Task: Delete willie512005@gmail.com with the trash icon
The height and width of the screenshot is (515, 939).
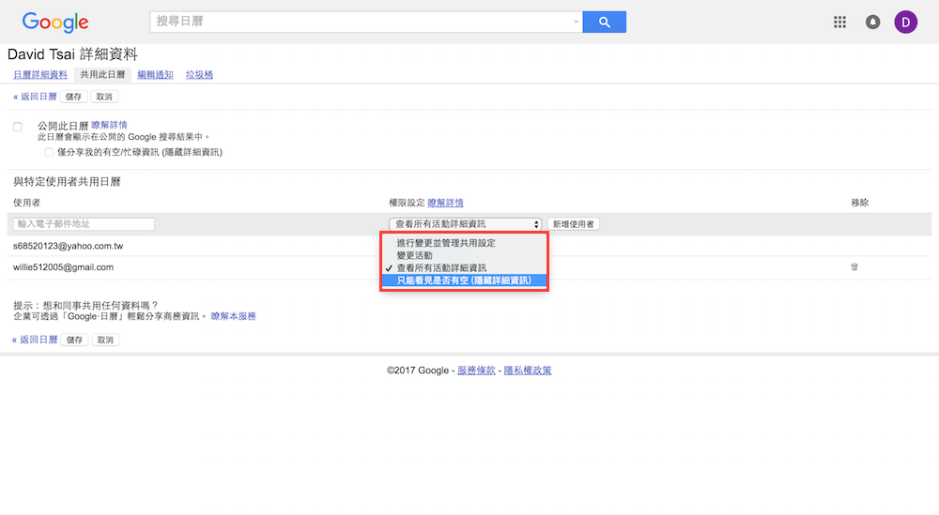Action: click(x=854, y=267)
